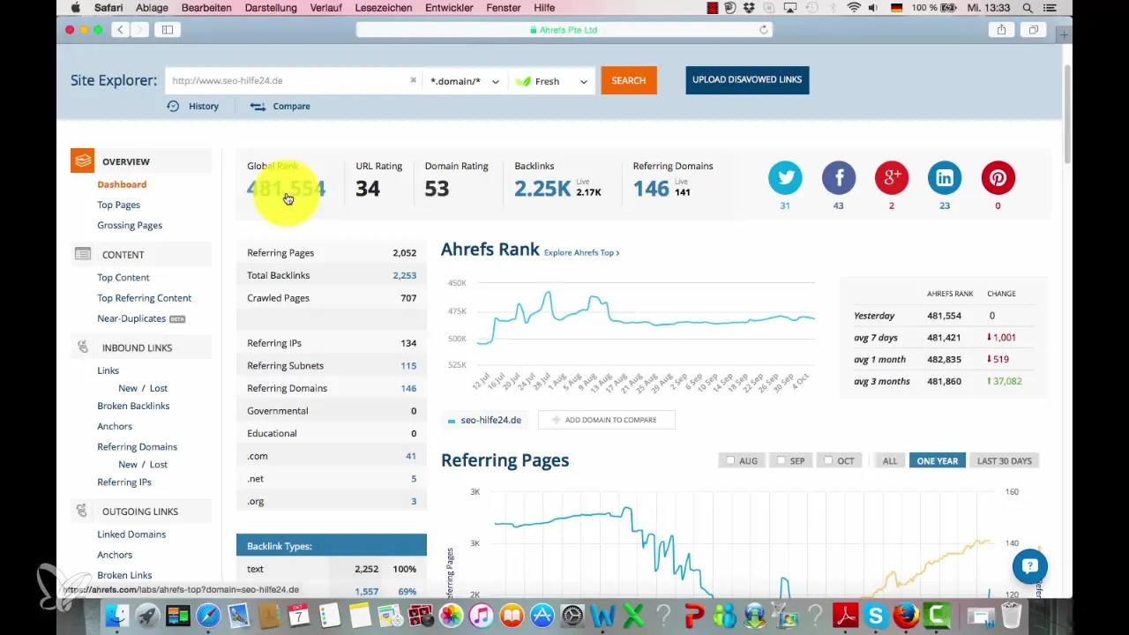
Task: Open Spotlight search in the menu bar
Action: point(1028,8)
